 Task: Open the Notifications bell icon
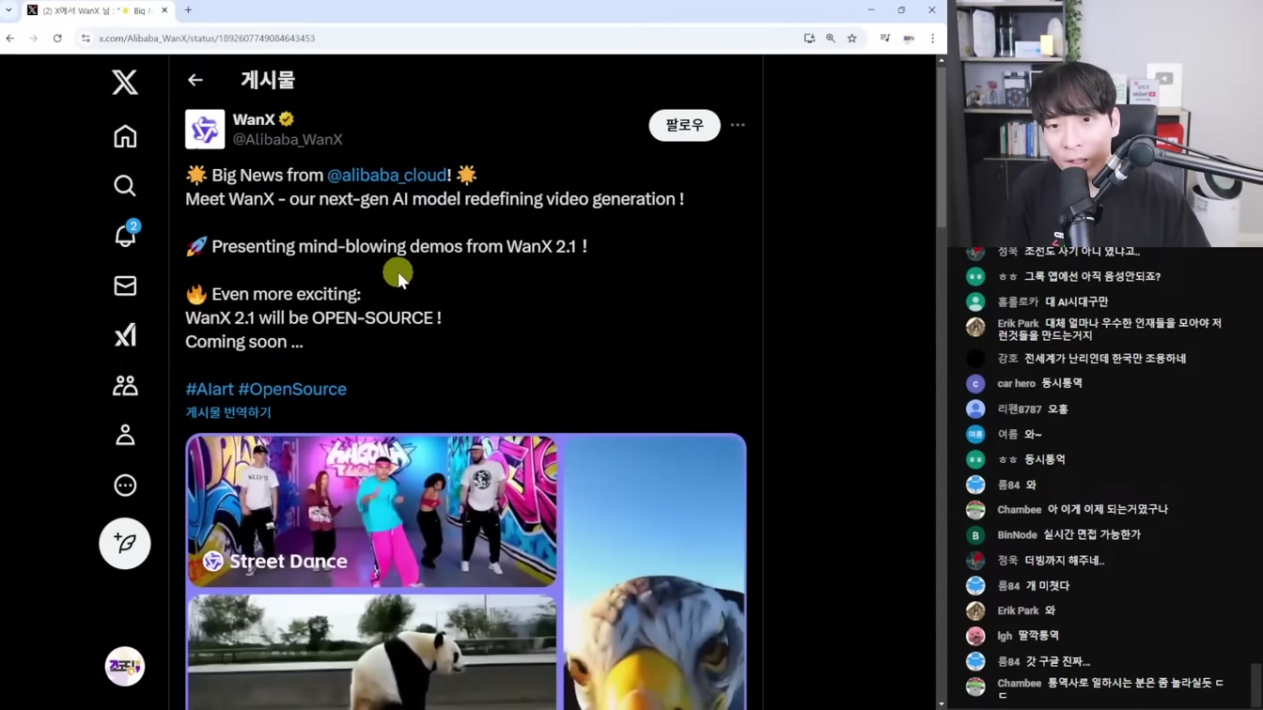125,235
